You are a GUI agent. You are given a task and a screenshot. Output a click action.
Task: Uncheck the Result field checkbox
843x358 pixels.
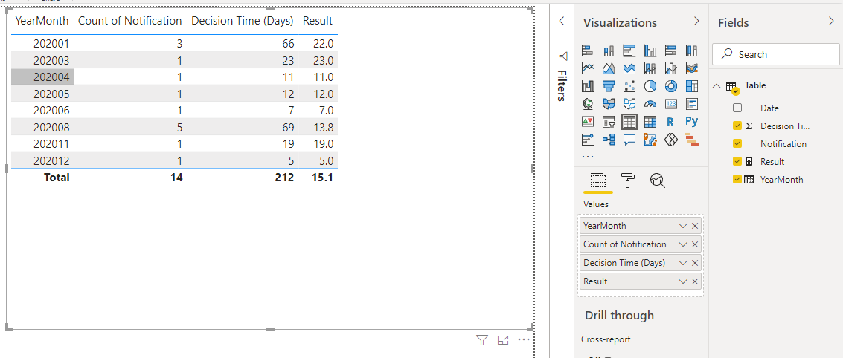click(737, 162)
